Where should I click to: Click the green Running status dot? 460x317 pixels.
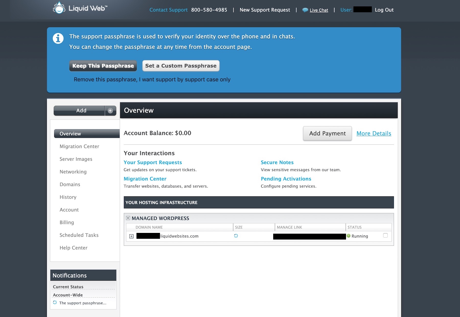tap(349, 236)
